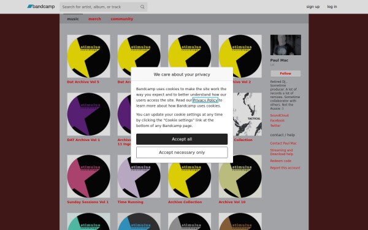Switch to the community tab
The image size is (368, 230).
[x=122, y=19]
